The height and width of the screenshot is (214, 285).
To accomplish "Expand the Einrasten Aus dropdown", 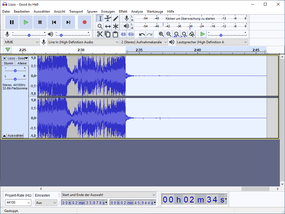I will (x=46, y=202).
